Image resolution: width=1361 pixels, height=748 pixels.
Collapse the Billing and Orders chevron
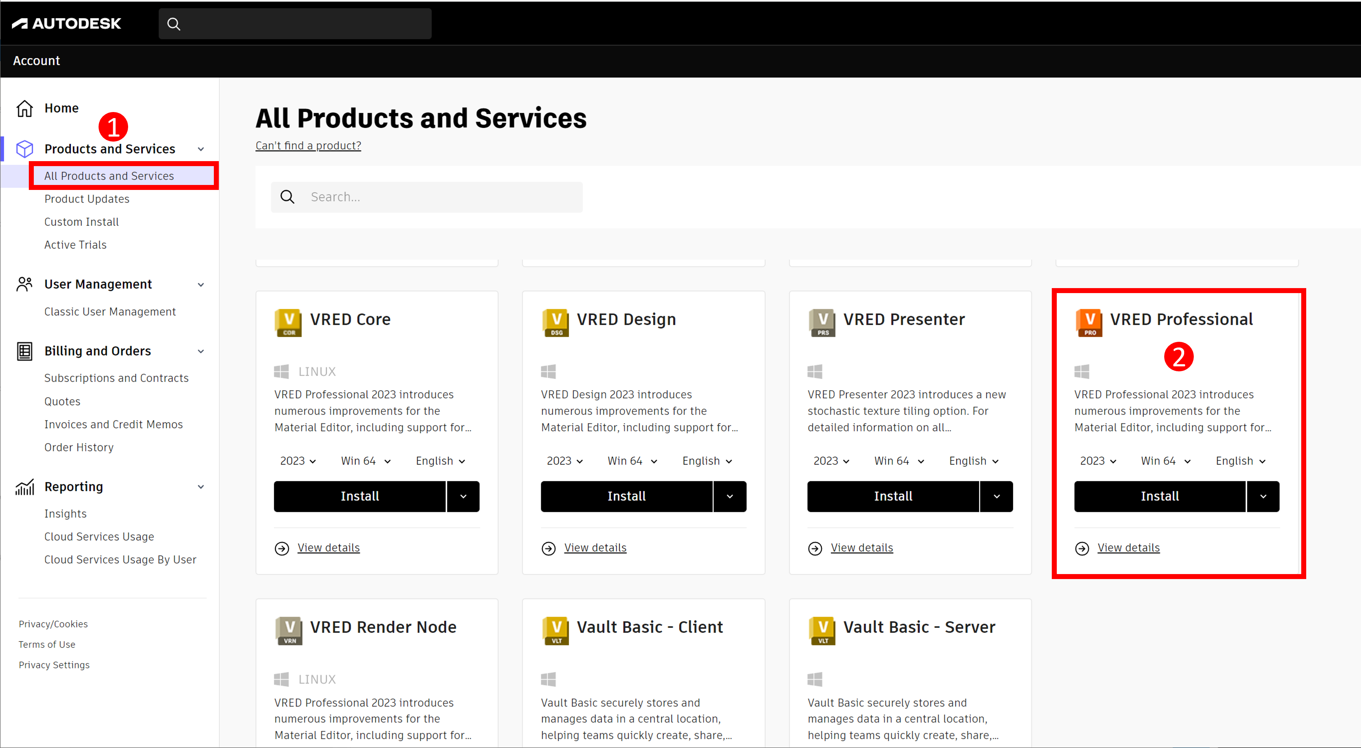pyautogui.click(x=201, y=352)
